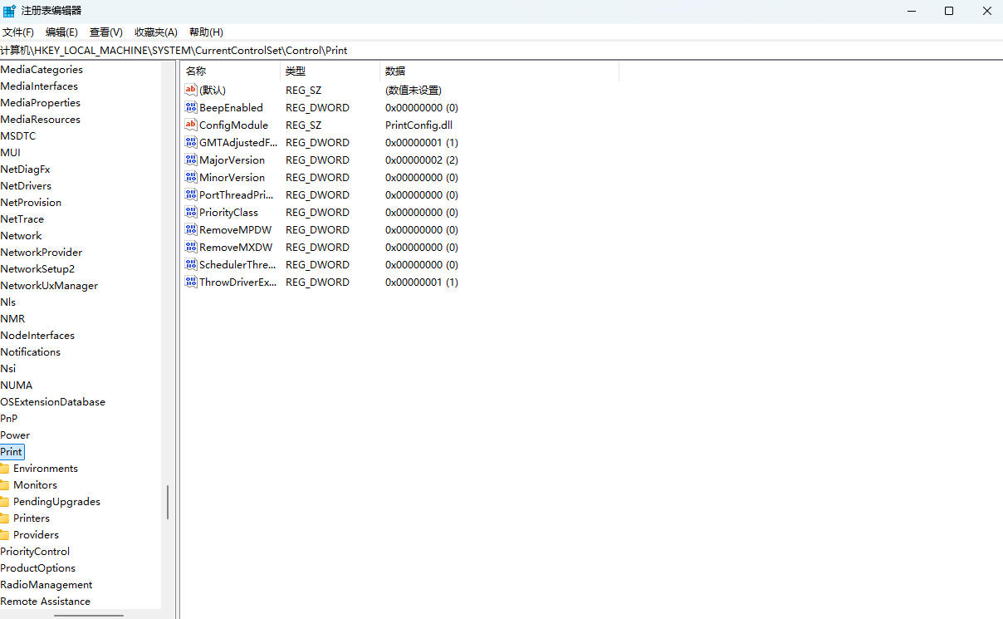
Task: Click the DWORD icon next to BeepEnabled
Action: click(190, 107)
